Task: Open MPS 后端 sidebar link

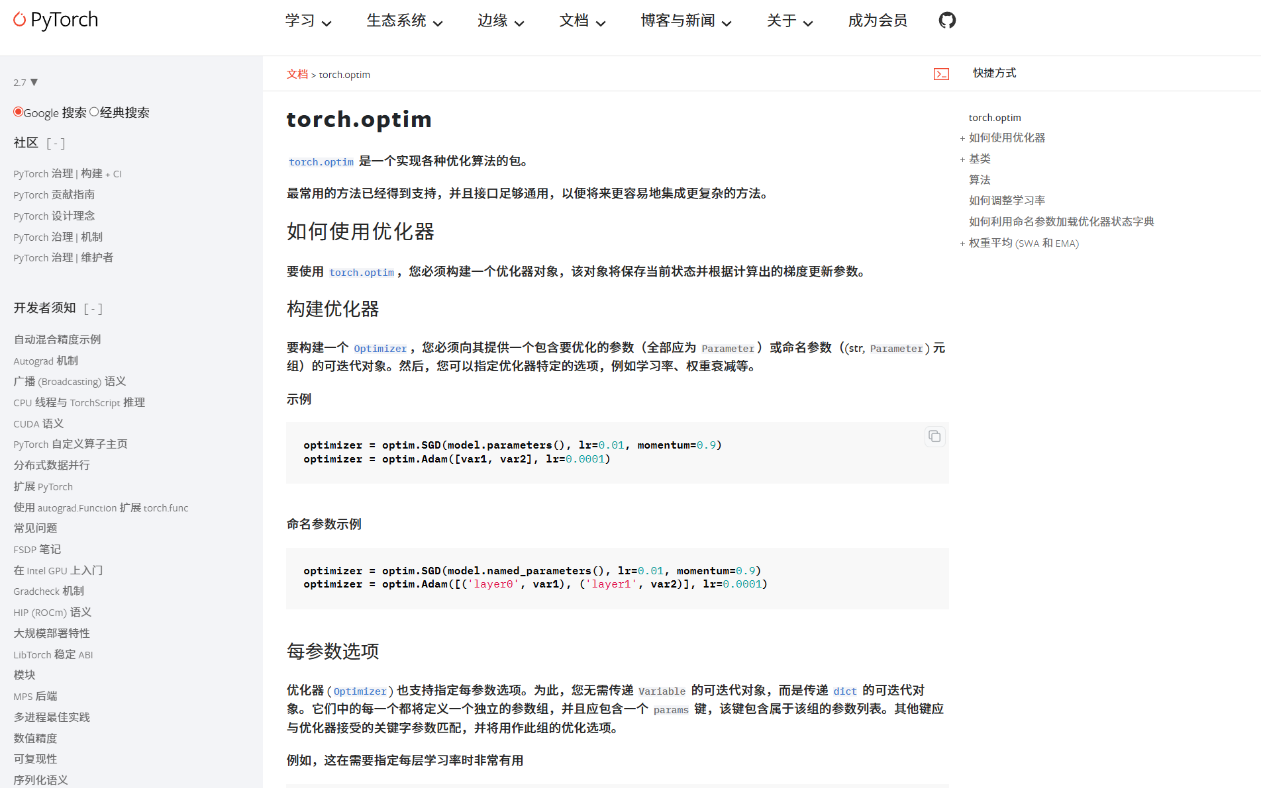Action: point(36,696)
